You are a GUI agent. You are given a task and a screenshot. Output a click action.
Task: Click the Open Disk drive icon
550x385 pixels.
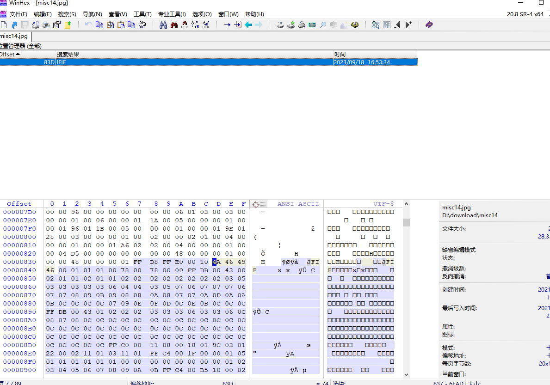coord(280,25)
